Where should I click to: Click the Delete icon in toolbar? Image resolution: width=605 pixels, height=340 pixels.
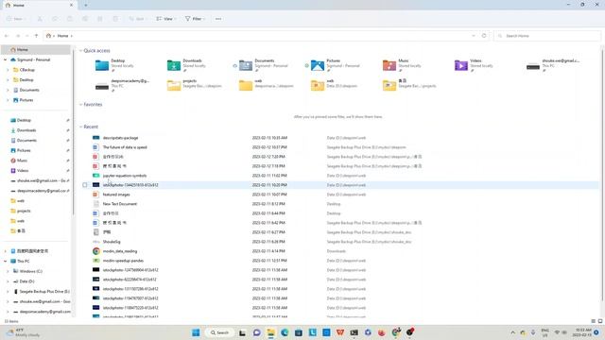[115, 19]
